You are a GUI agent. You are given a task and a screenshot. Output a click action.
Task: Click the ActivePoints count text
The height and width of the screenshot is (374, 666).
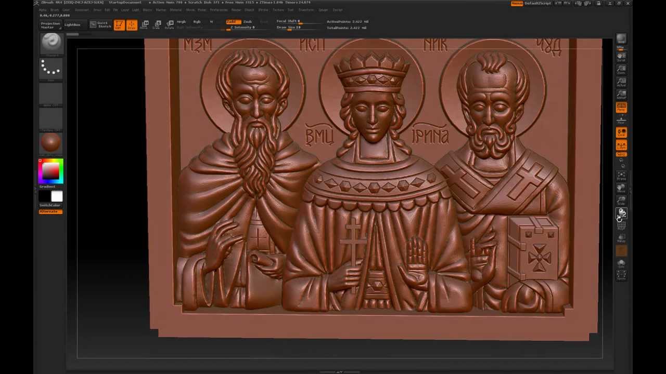pos(347,22)
